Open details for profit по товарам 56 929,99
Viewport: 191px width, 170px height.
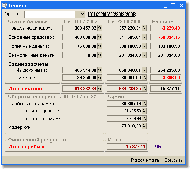tap(144, 118)
